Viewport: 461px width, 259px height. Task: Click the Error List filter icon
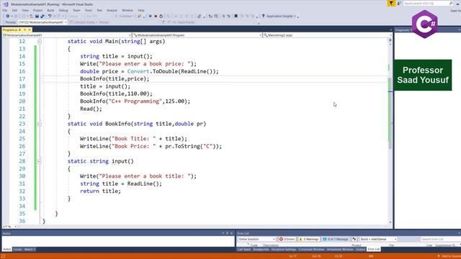pyautogui.click(x=354, y=239)
